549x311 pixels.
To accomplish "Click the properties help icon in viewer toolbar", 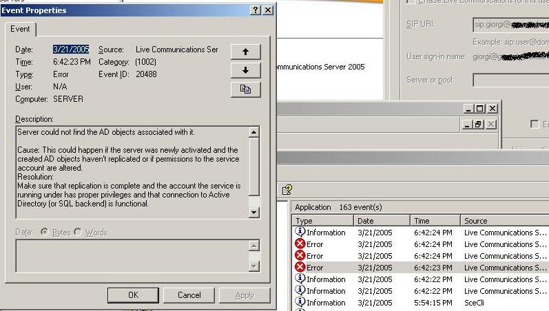I will tap(287, 190).
